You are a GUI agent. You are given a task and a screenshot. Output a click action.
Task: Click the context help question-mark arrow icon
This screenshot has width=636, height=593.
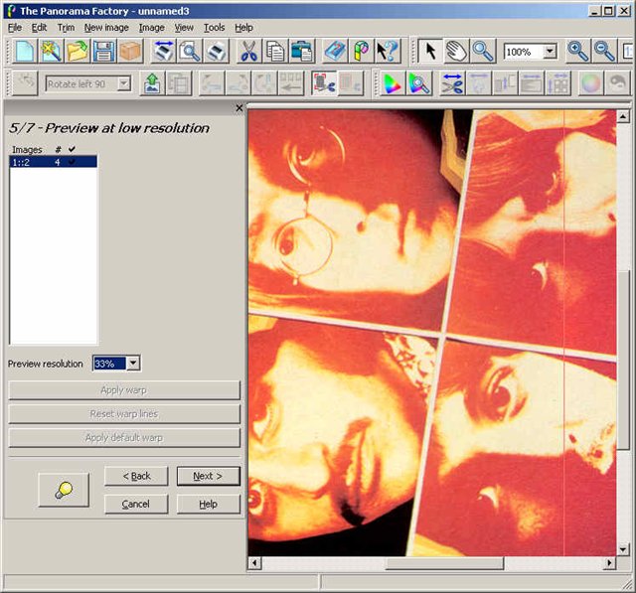tap(388, 52)
